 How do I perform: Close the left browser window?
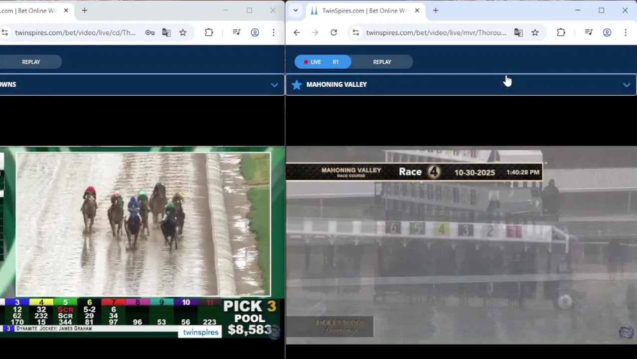273,10
